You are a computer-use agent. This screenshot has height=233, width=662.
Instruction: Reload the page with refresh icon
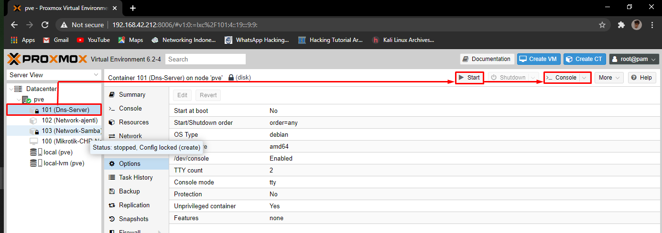point(45,25)
